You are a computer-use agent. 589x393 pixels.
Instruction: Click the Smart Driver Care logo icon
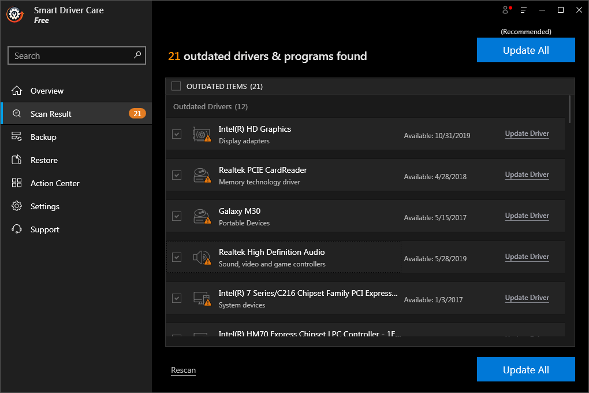point(15,16)
